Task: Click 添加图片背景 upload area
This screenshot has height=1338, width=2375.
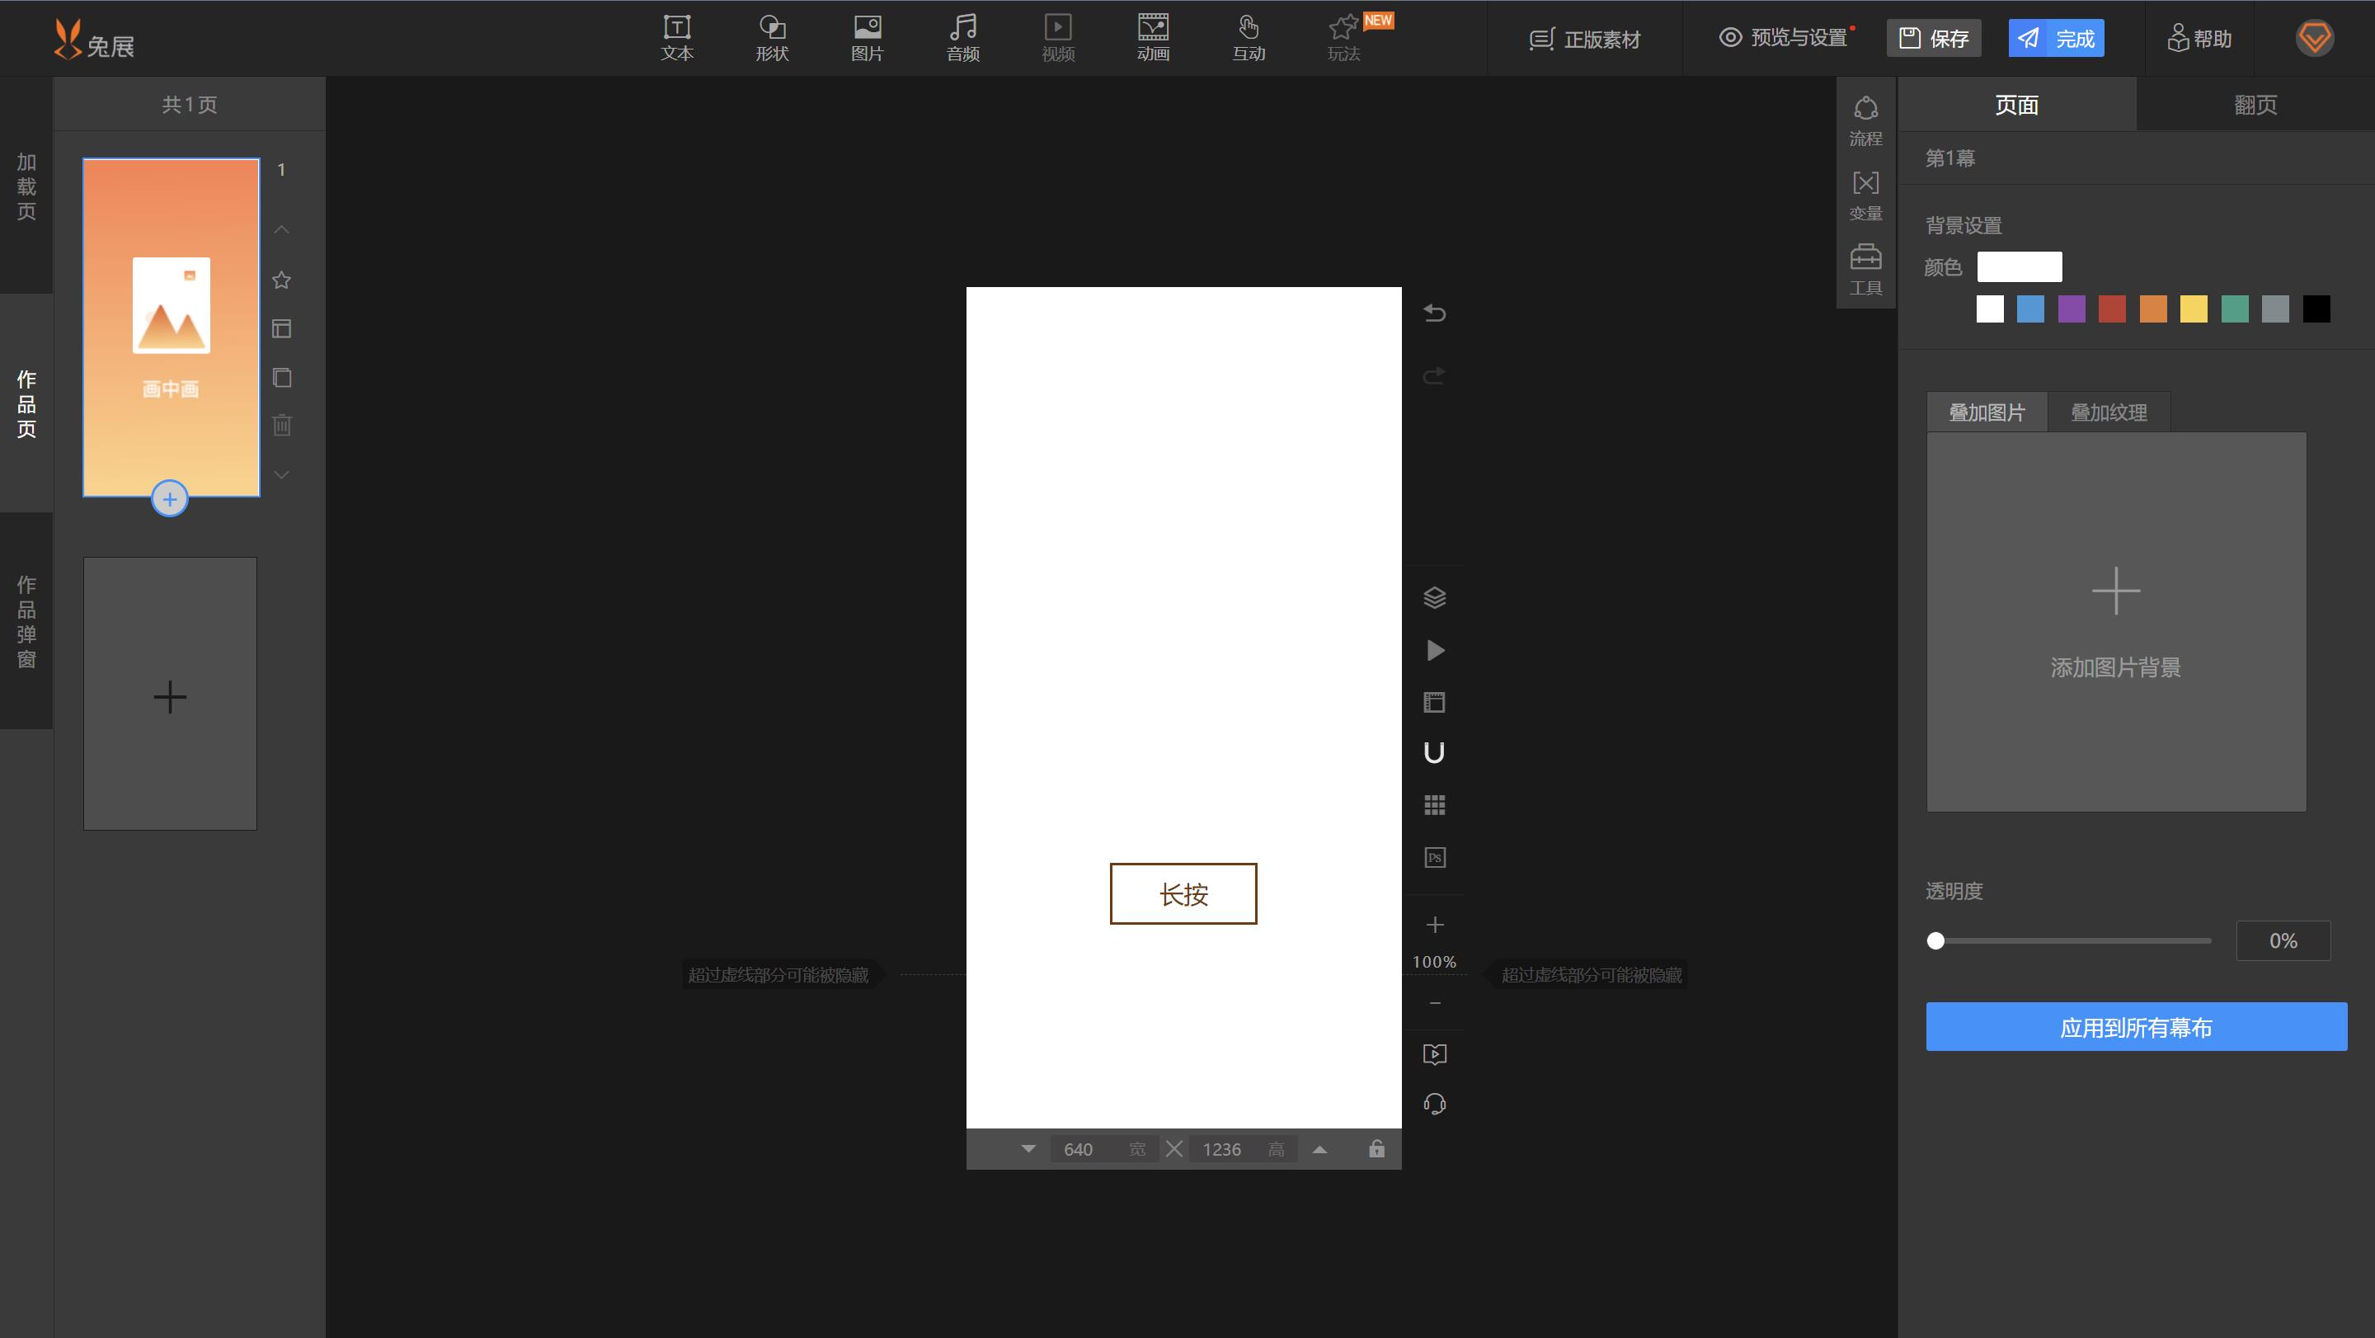Action: point(2116,623)
